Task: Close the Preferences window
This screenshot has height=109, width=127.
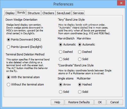Action: tap(121, 3)
